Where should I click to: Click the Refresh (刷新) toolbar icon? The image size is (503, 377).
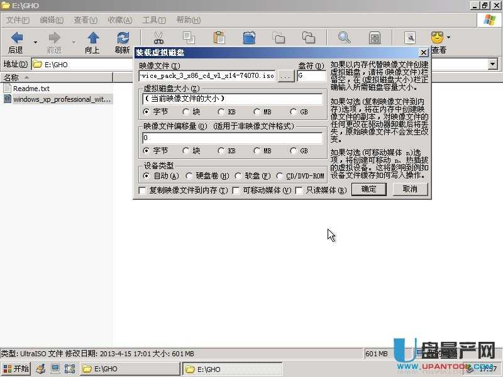tap(123, 38)
